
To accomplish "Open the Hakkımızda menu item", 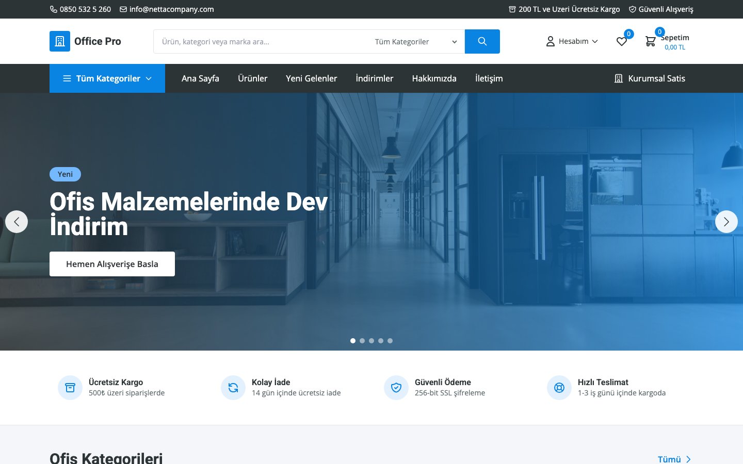I will (x=434, y=78).
